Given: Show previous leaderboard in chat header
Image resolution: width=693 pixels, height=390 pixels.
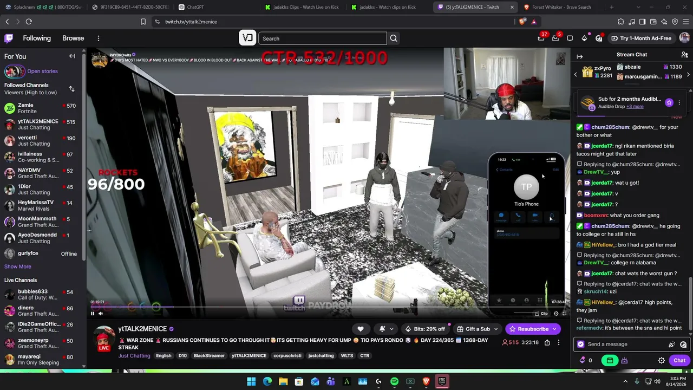Looking at the screenshot, I should coord(576,75).
